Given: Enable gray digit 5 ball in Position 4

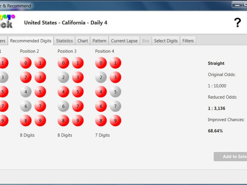Looking at the screenshot, I should [x=116, y=92].
